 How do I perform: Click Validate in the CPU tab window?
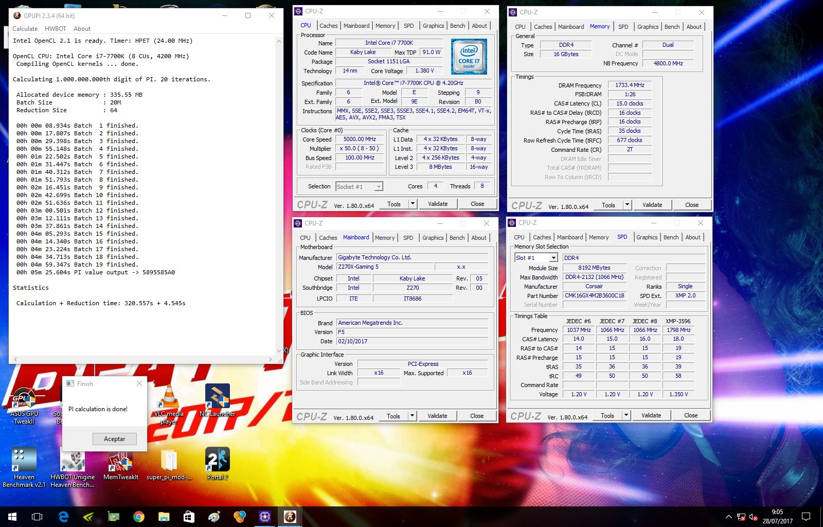(x=438, y=204)
